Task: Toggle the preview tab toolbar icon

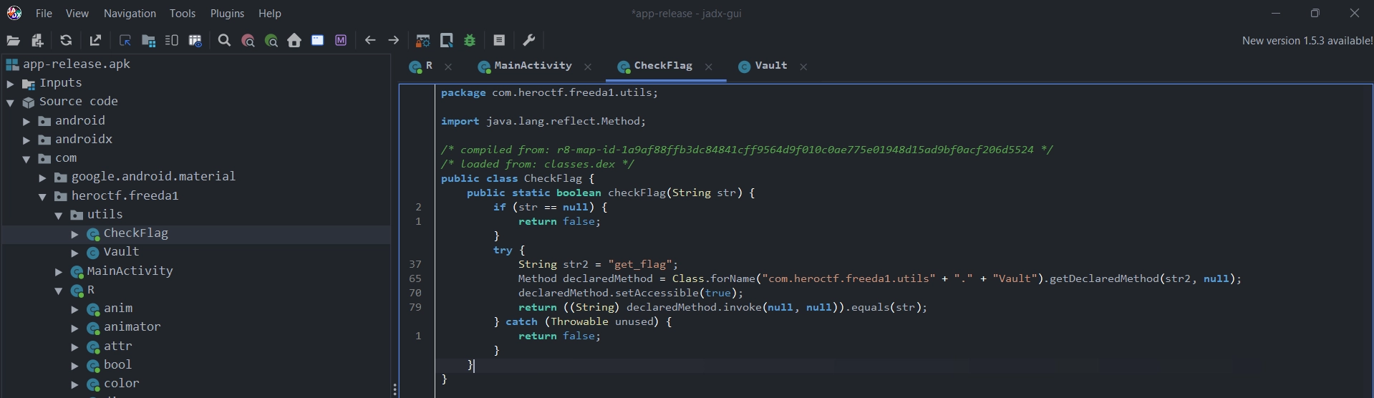Action: pos(172,41)
